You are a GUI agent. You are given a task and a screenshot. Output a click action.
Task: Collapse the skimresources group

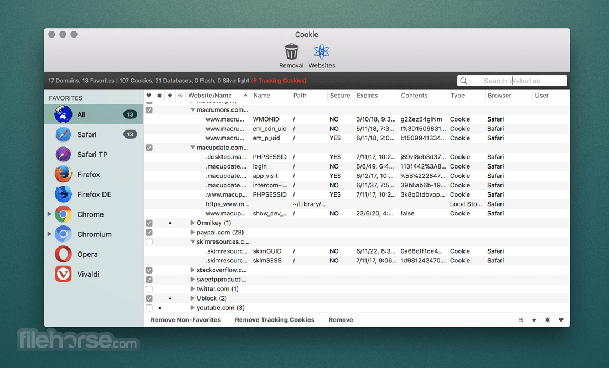pos(192,241)
